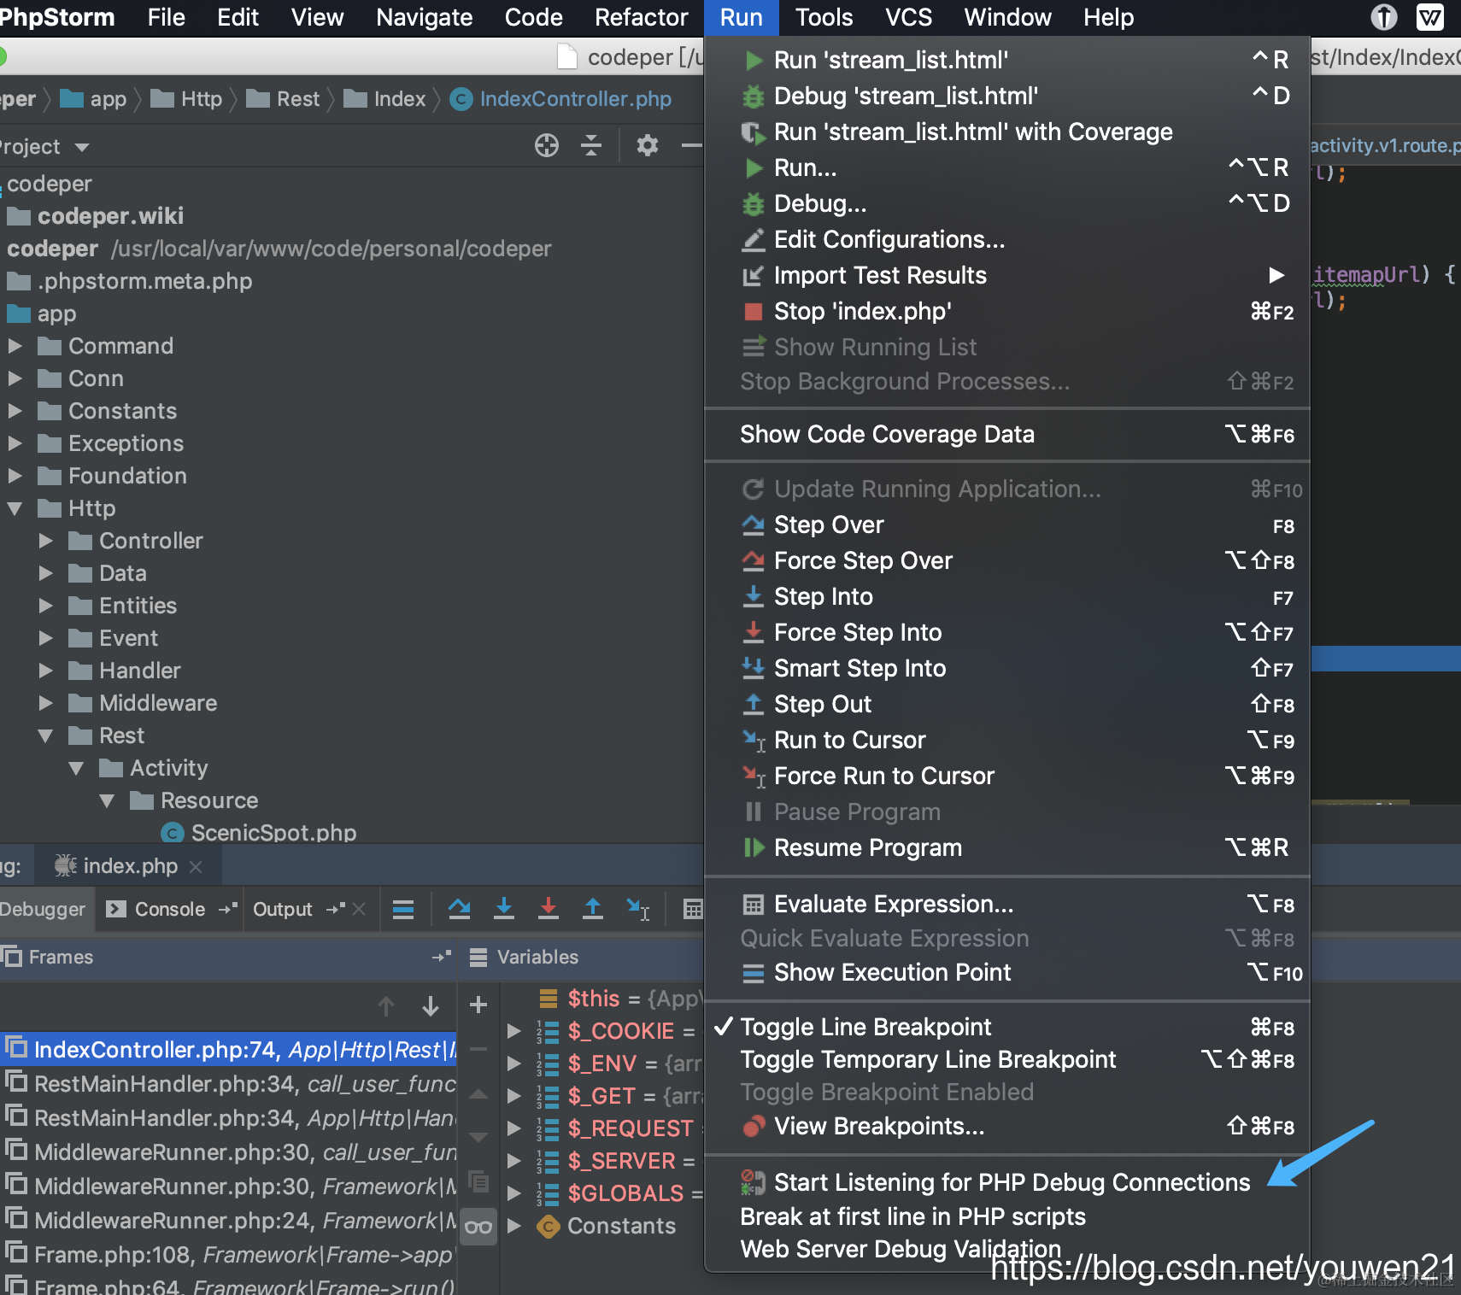
Task: Collapse the Rest folder
Action: point(46,735)
